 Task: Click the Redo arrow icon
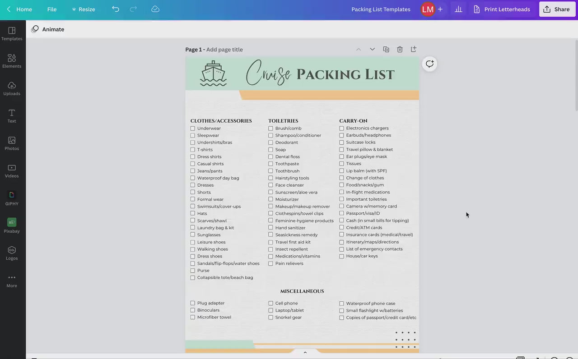point(133,9)
